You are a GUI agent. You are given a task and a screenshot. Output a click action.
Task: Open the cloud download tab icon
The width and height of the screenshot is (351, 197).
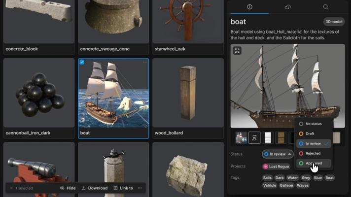[x=288, y=7]
